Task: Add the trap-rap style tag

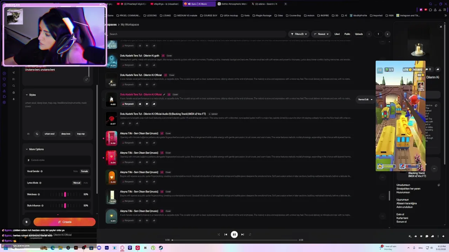Action: 81,134
